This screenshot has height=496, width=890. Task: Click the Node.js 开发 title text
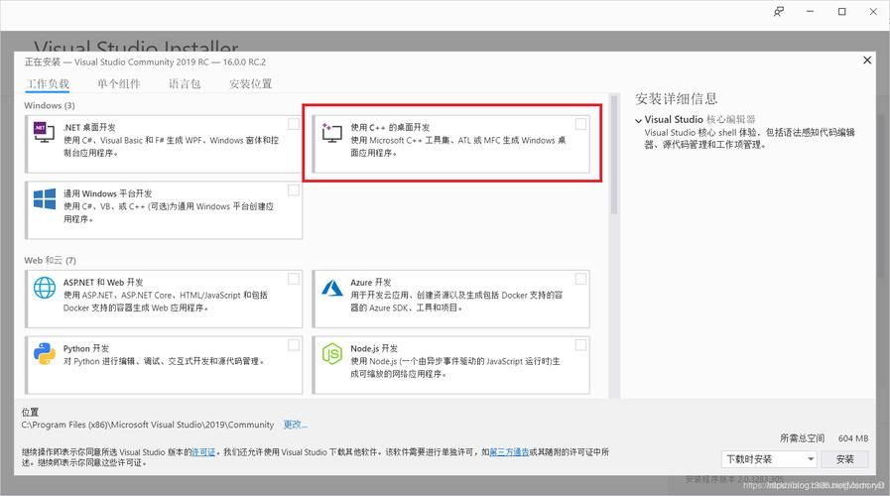coord(373,348)
